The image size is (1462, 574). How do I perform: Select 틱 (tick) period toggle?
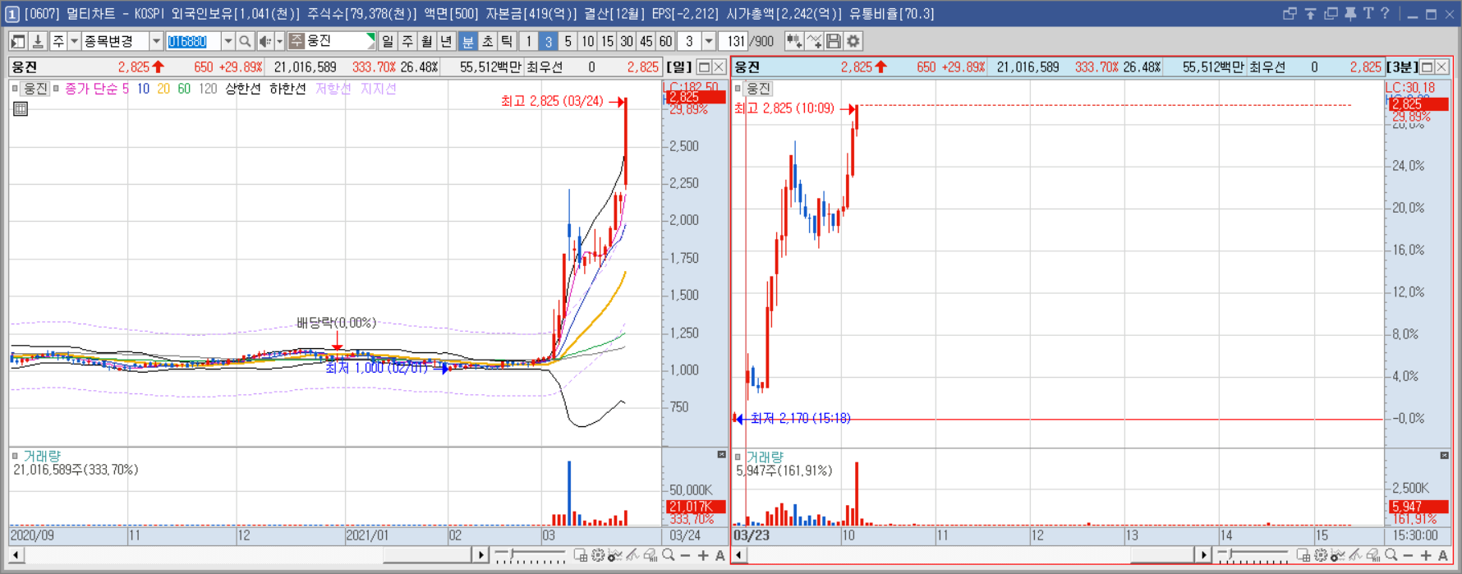(507, 41)
